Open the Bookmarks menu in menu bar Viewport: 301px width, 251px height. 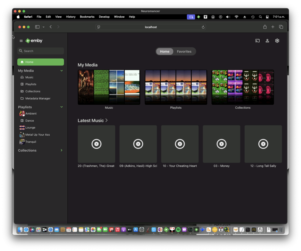coord(87,17)
